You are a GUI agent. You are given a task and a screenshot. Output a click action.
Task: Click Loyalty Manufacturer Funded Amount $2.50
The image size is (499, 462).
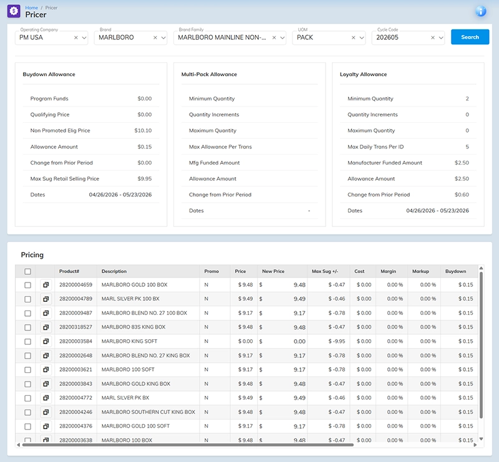click(x=462, y=163)
